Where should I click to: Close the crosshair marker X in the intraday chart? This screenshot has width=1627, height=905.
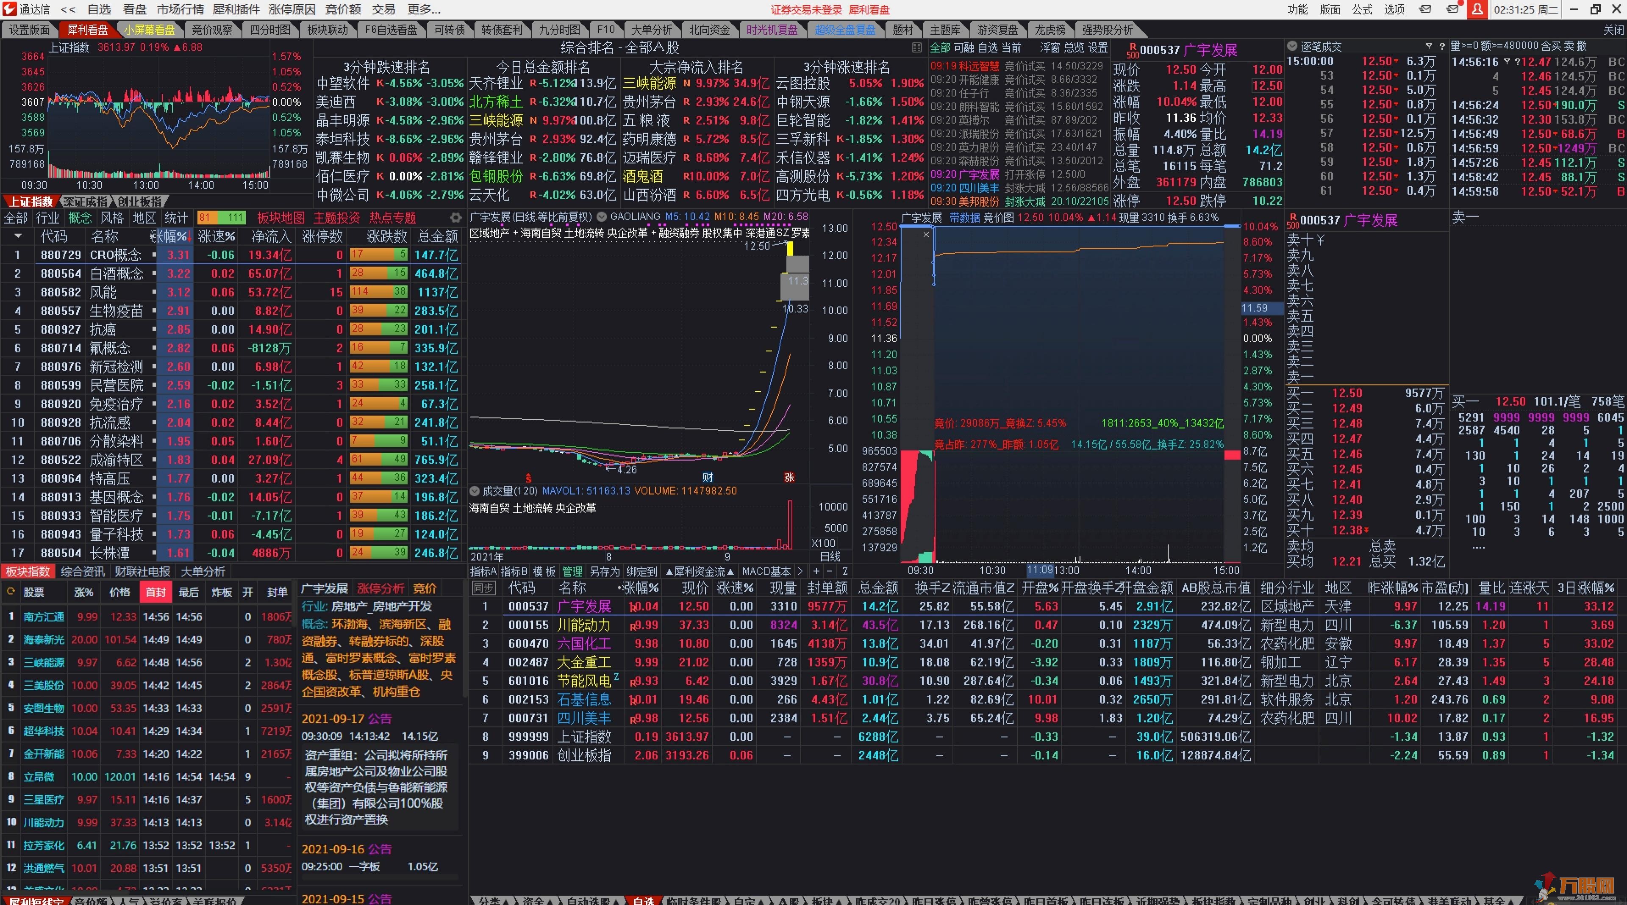[926, 234]
